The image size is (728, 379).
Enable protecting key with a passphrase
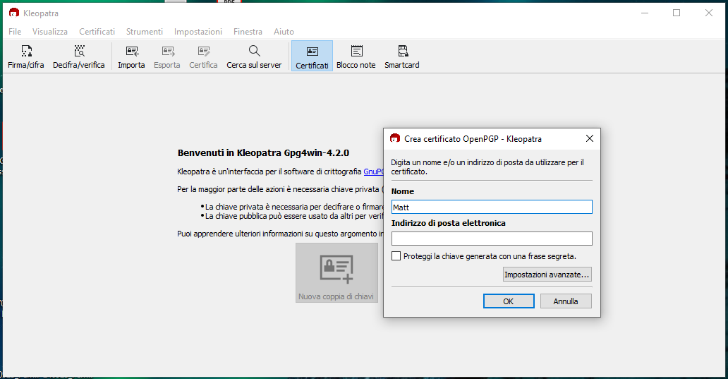click(x=396, y=256)
